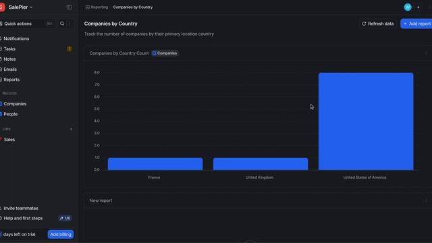
Task: Click the SalePier logo icon
Action: (x=2, y=7)
